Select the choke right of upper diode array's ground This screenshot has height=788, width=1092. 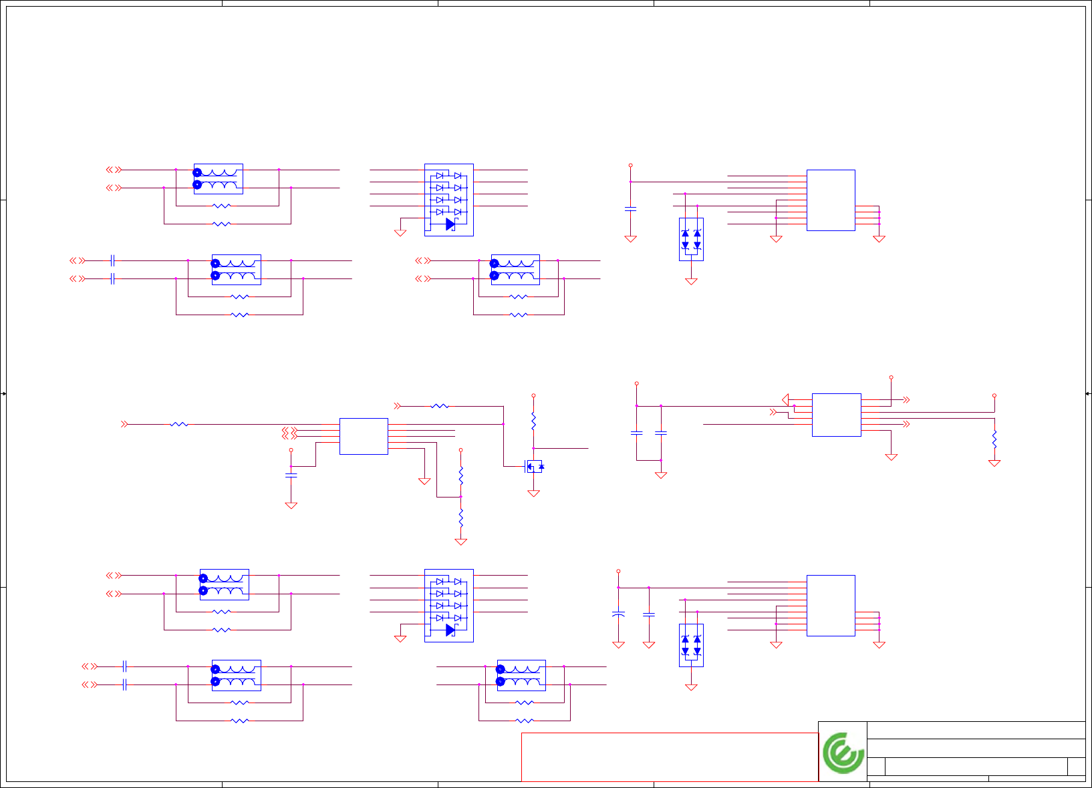tap(515, 270)
